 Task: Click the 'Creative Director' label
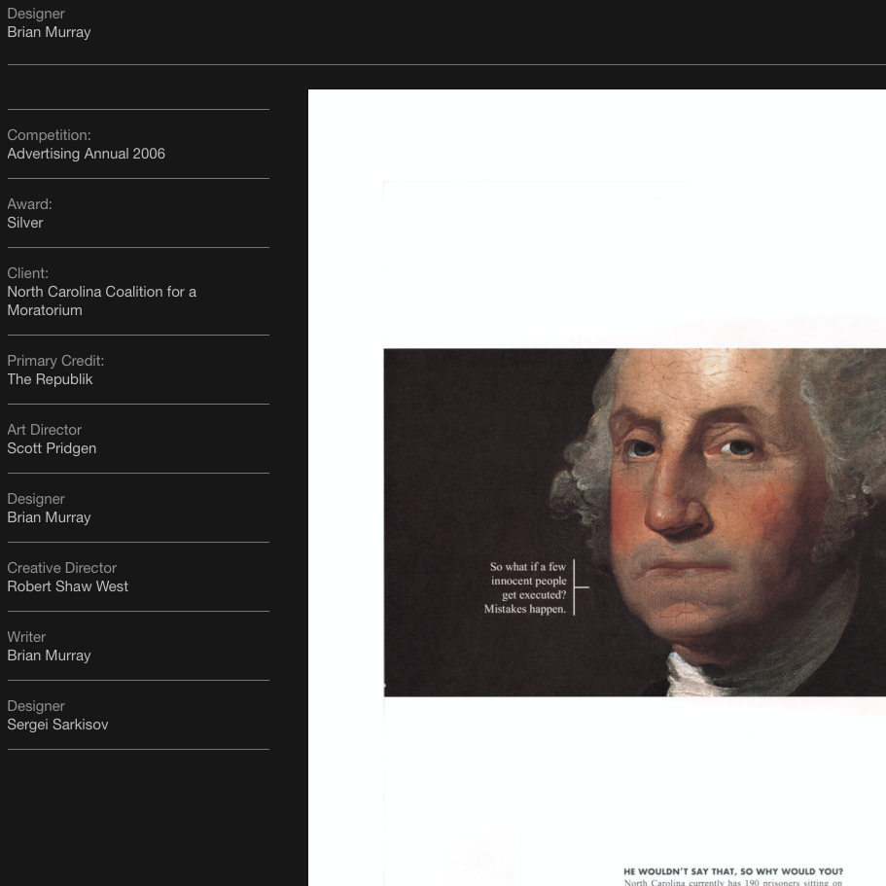pyautogui.click(x=61, y=567)
